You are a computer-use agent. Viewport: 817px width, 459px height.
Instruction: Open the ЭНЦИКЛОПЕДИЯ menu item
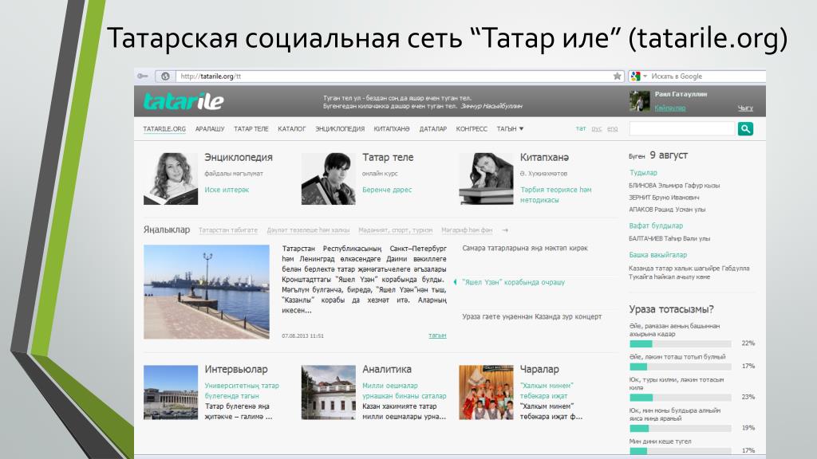[x=340, y=128]
